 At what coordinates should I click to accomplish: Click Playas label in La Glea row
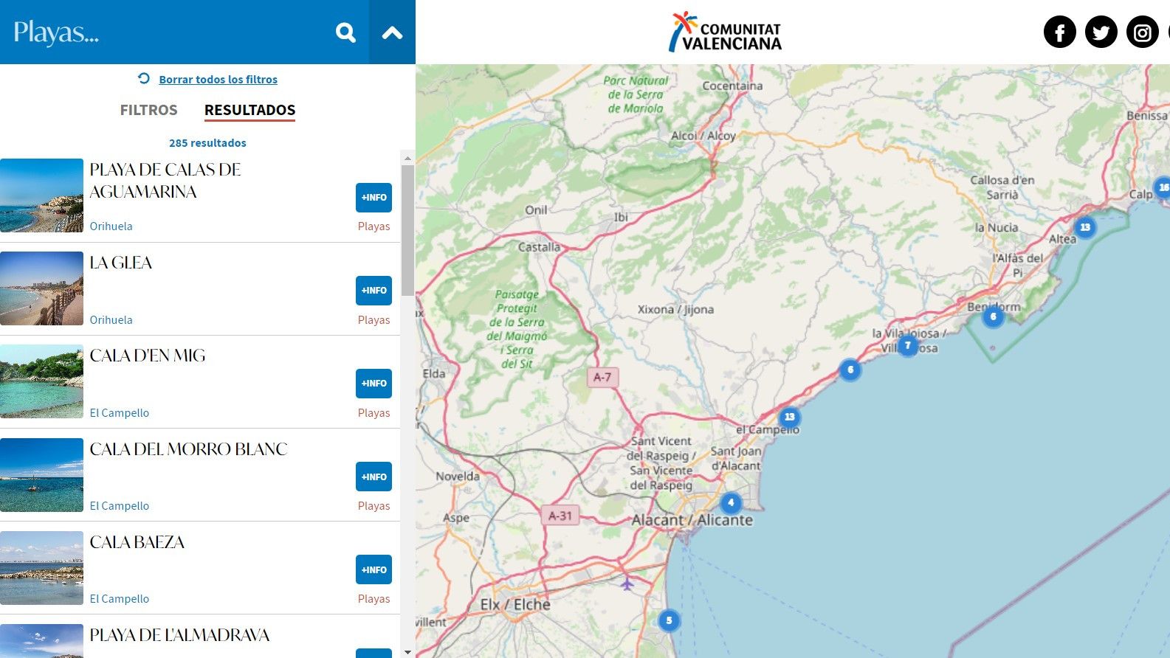pyautogui.click(x=374, y=320)
